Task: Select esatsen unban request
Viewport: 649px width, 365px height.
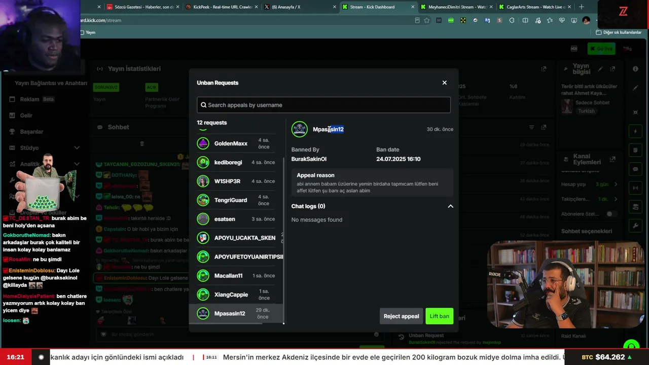Action: 236,219
